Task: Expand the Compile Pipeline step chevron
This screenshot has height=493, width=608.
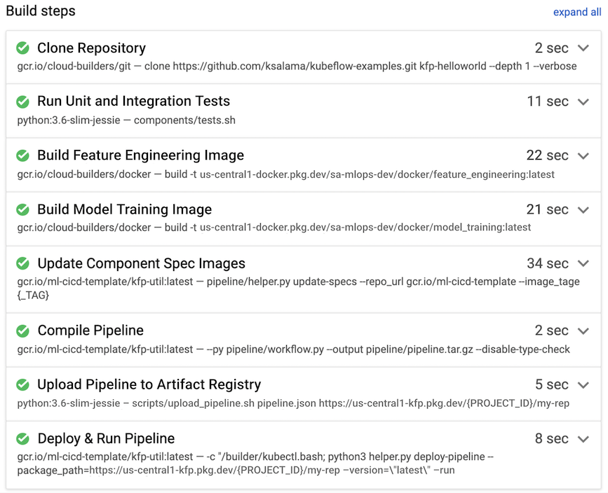Action: tap(583, 331)
